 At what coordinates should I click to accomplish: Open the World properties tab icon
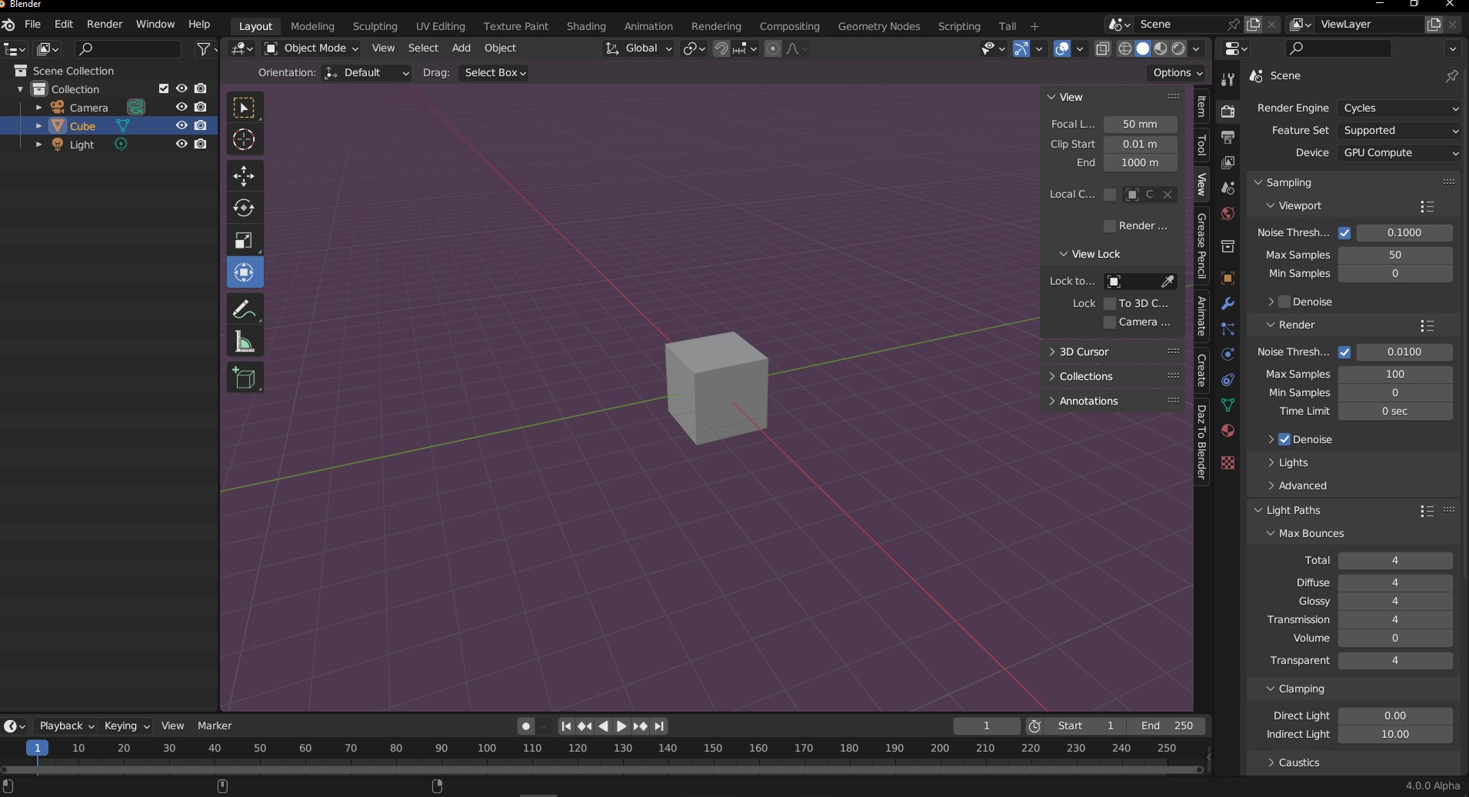pyautogui.click(x=1227, y=213)
